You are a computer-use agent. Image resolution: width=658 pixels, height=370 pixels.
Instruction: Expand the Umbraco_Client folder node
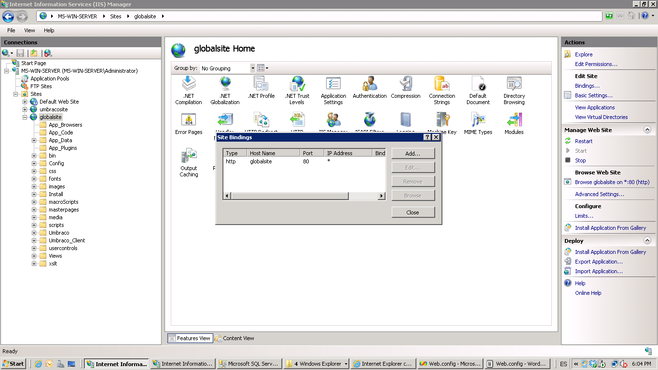34,240
